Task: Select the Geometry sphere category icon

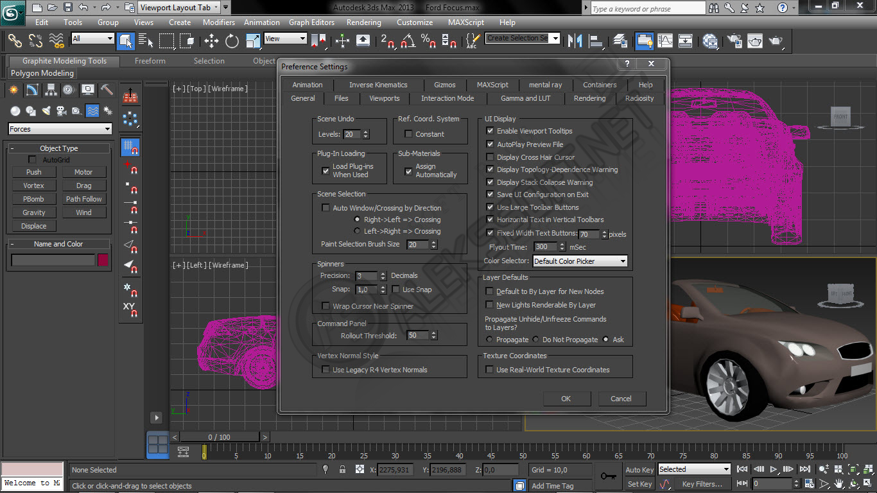Action: pos(15,110)
